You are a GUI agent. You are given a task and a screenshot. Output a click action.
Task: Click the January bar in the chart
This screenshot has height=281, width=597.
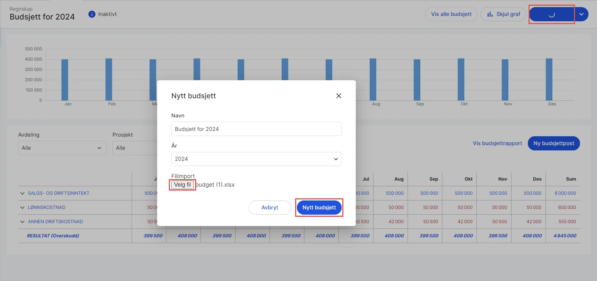(x=65, y=80)
